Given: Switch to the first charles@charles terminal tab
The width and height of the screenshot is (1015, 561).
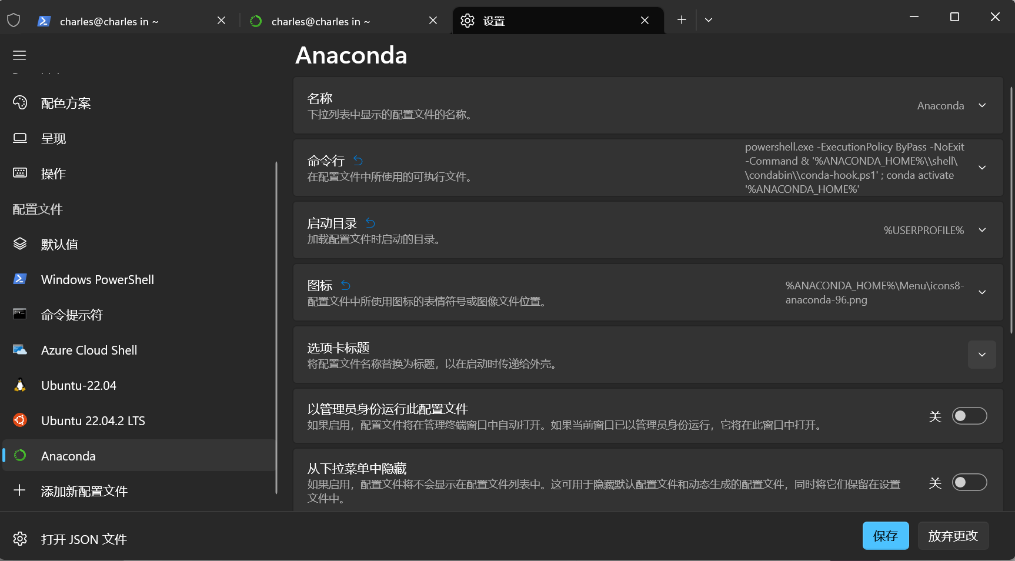Looking at the screenshot, I should [108, 21].
